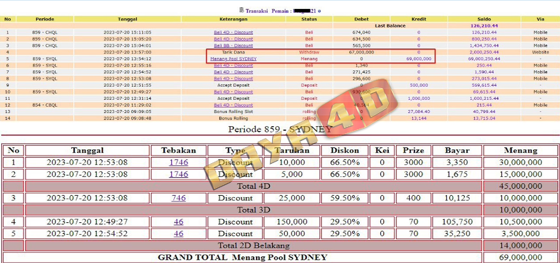Click the 69,000,000 kredit value
Viewport: 560px width, 263px height.
(x=418, y=59)
